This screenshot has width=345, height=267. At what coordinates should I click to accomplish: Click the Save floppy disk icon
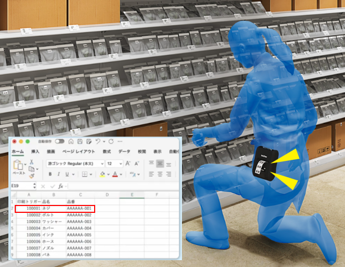(80, 141)
